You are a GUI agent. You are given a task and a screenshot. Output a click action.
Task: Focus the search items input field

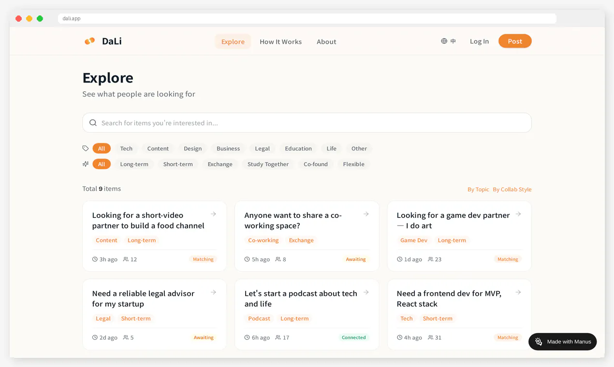(x=307, y=123)
